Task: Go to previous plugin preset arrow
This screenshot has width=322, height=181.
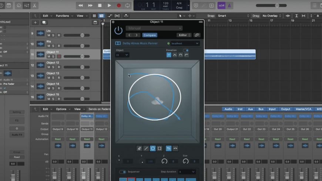Action: tap(130, 35)
